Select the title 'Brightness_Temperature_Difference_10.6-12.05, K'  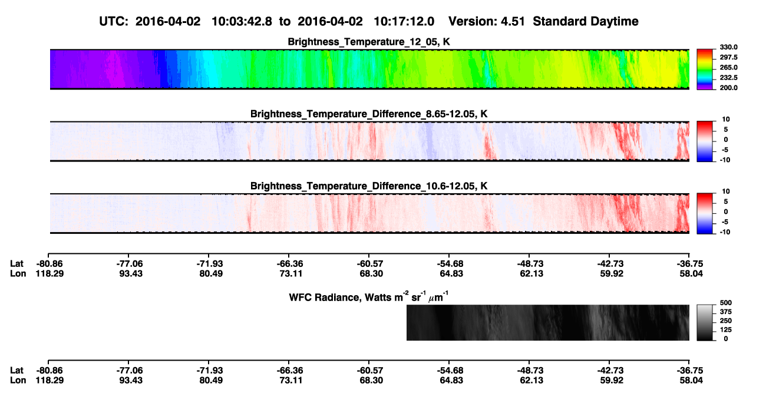pyautogui.click(x=369, y=186)
